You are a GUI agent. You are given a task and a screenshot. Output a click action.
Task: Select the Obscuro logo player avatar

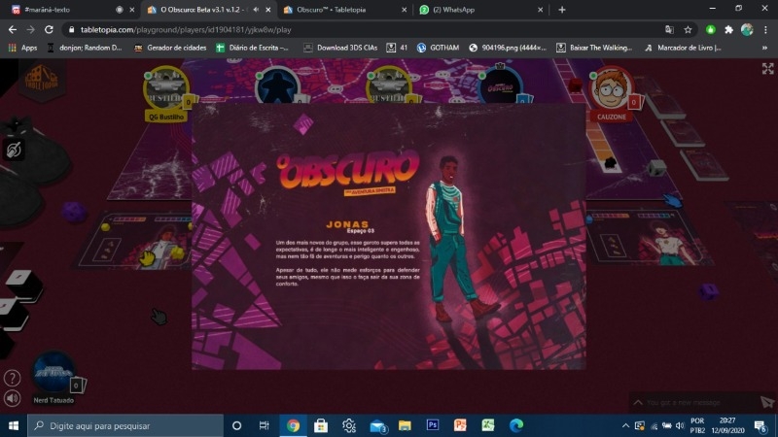click(x=500, y=86)
